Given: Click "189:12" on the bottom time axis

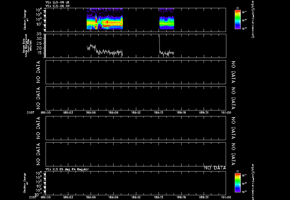Looking at the screenshot, I should [x=136, y=197].
